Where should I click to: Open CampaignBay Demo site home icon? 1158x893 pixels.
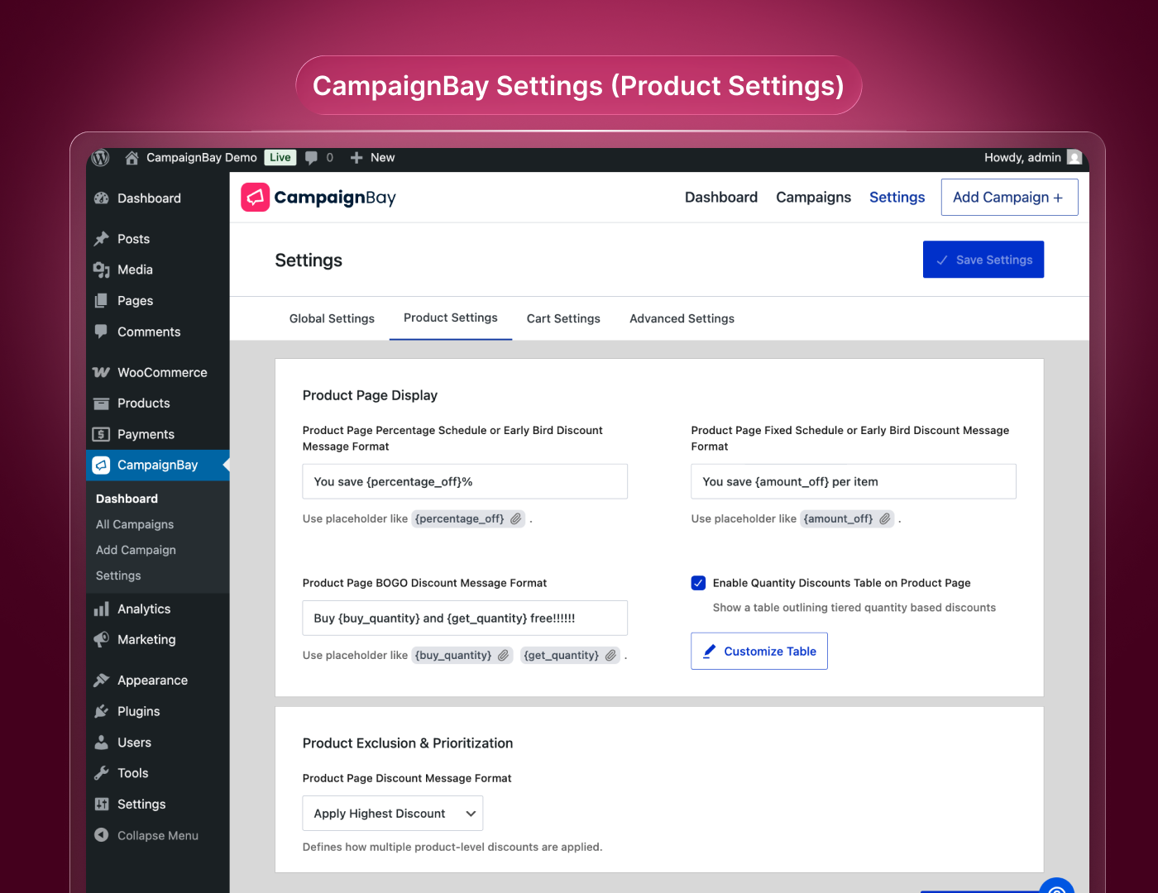[132, 157]
